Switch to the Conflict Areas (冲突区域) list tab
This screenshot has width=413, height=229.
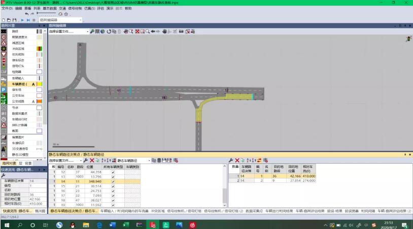(x=157, y=211)
